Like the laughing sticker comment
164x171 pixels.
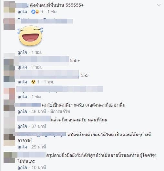click(22, 52)
